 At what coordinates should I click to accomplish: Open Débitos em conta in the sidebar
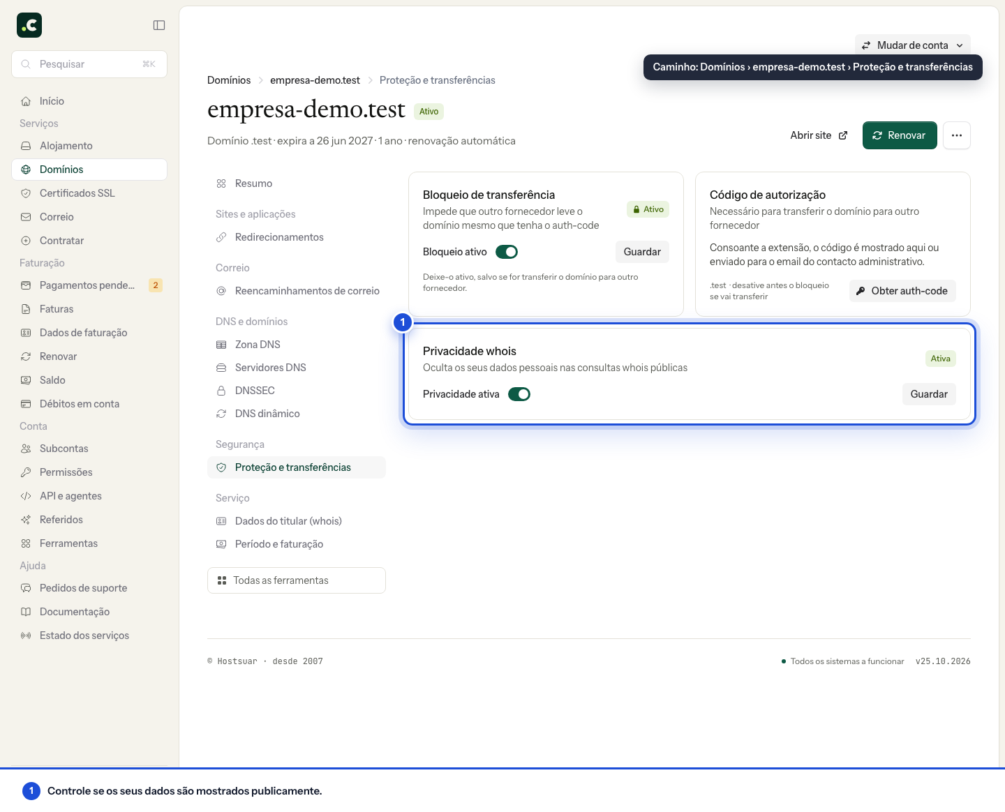click(89, 404)
